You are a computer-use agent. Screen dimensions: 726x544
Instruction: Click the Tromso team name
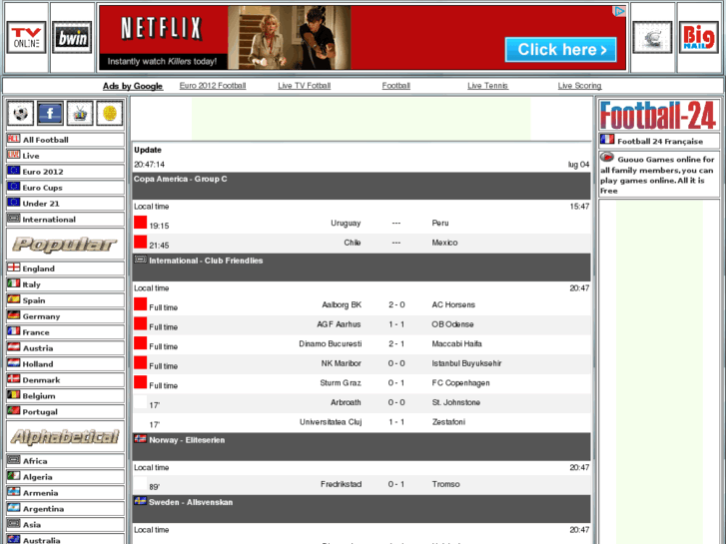point(445,484)
